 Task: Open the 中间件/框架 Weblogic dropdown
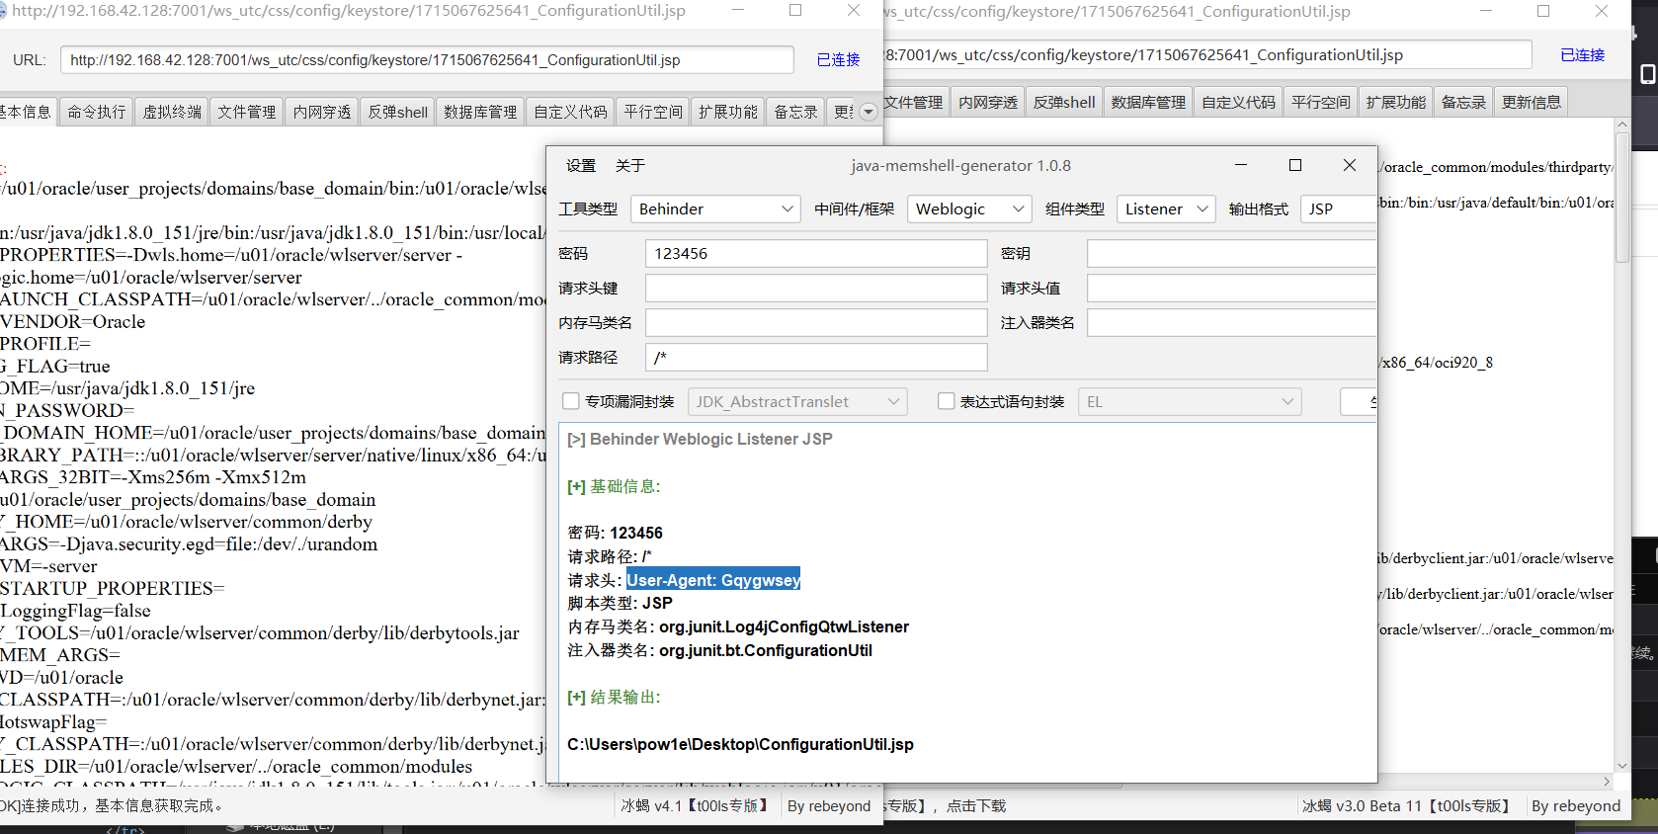click(969, 208)
